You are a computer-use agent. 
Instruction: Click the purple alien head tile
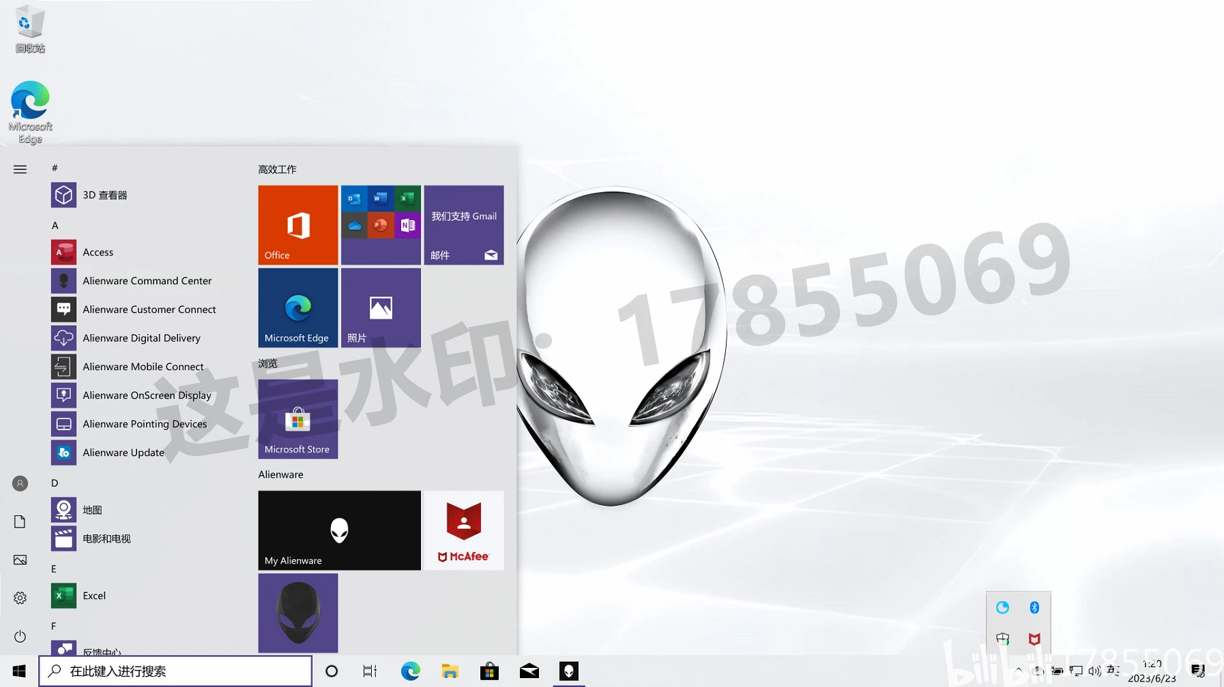tap(298, 613)
